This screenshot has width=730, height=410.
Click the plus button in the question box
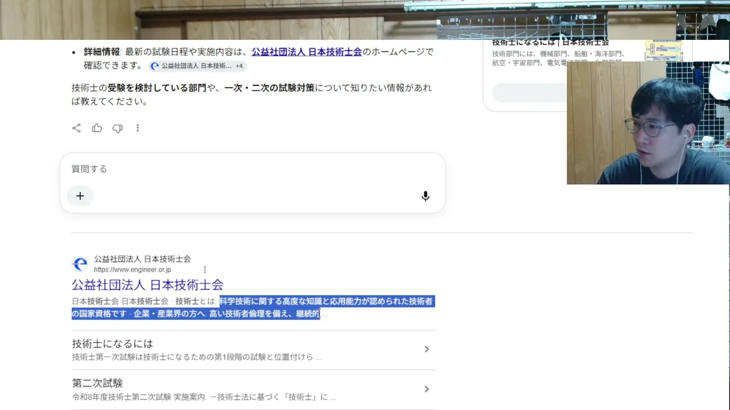coord(80,196)
